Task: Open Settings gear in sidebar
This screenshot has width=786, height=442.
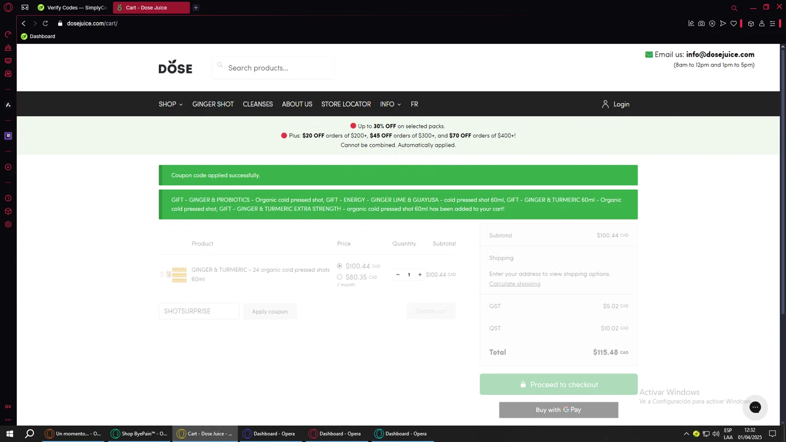Action: (8, 225)
